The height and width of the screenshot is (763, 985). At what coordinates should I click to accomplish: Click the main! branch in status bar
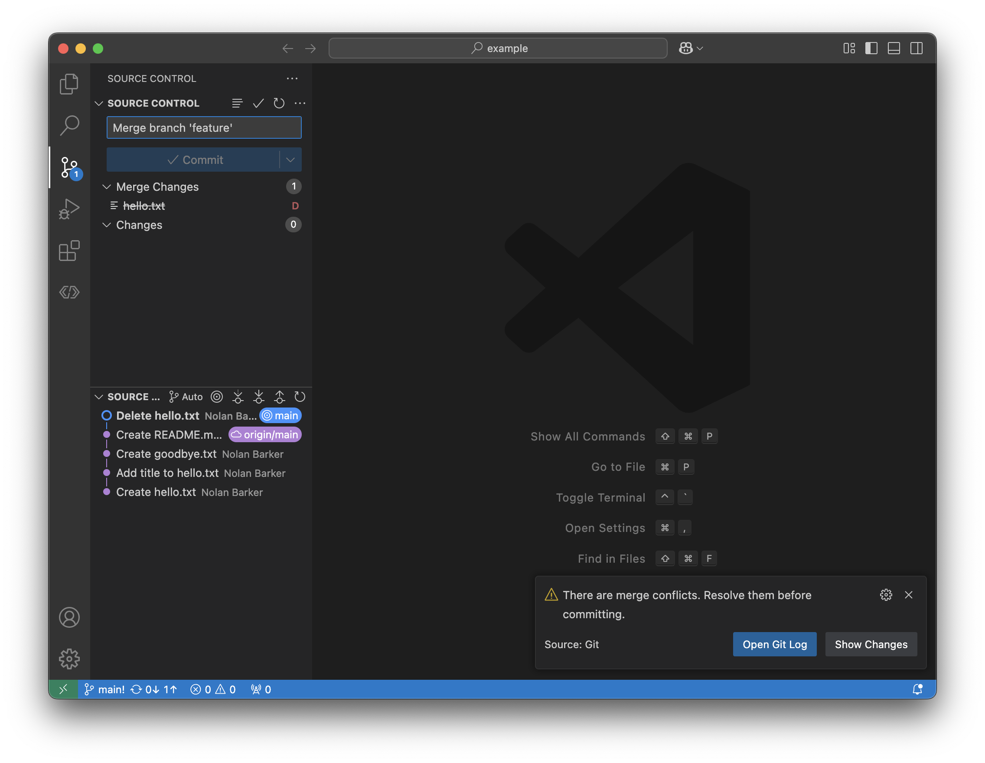(104, 689)
